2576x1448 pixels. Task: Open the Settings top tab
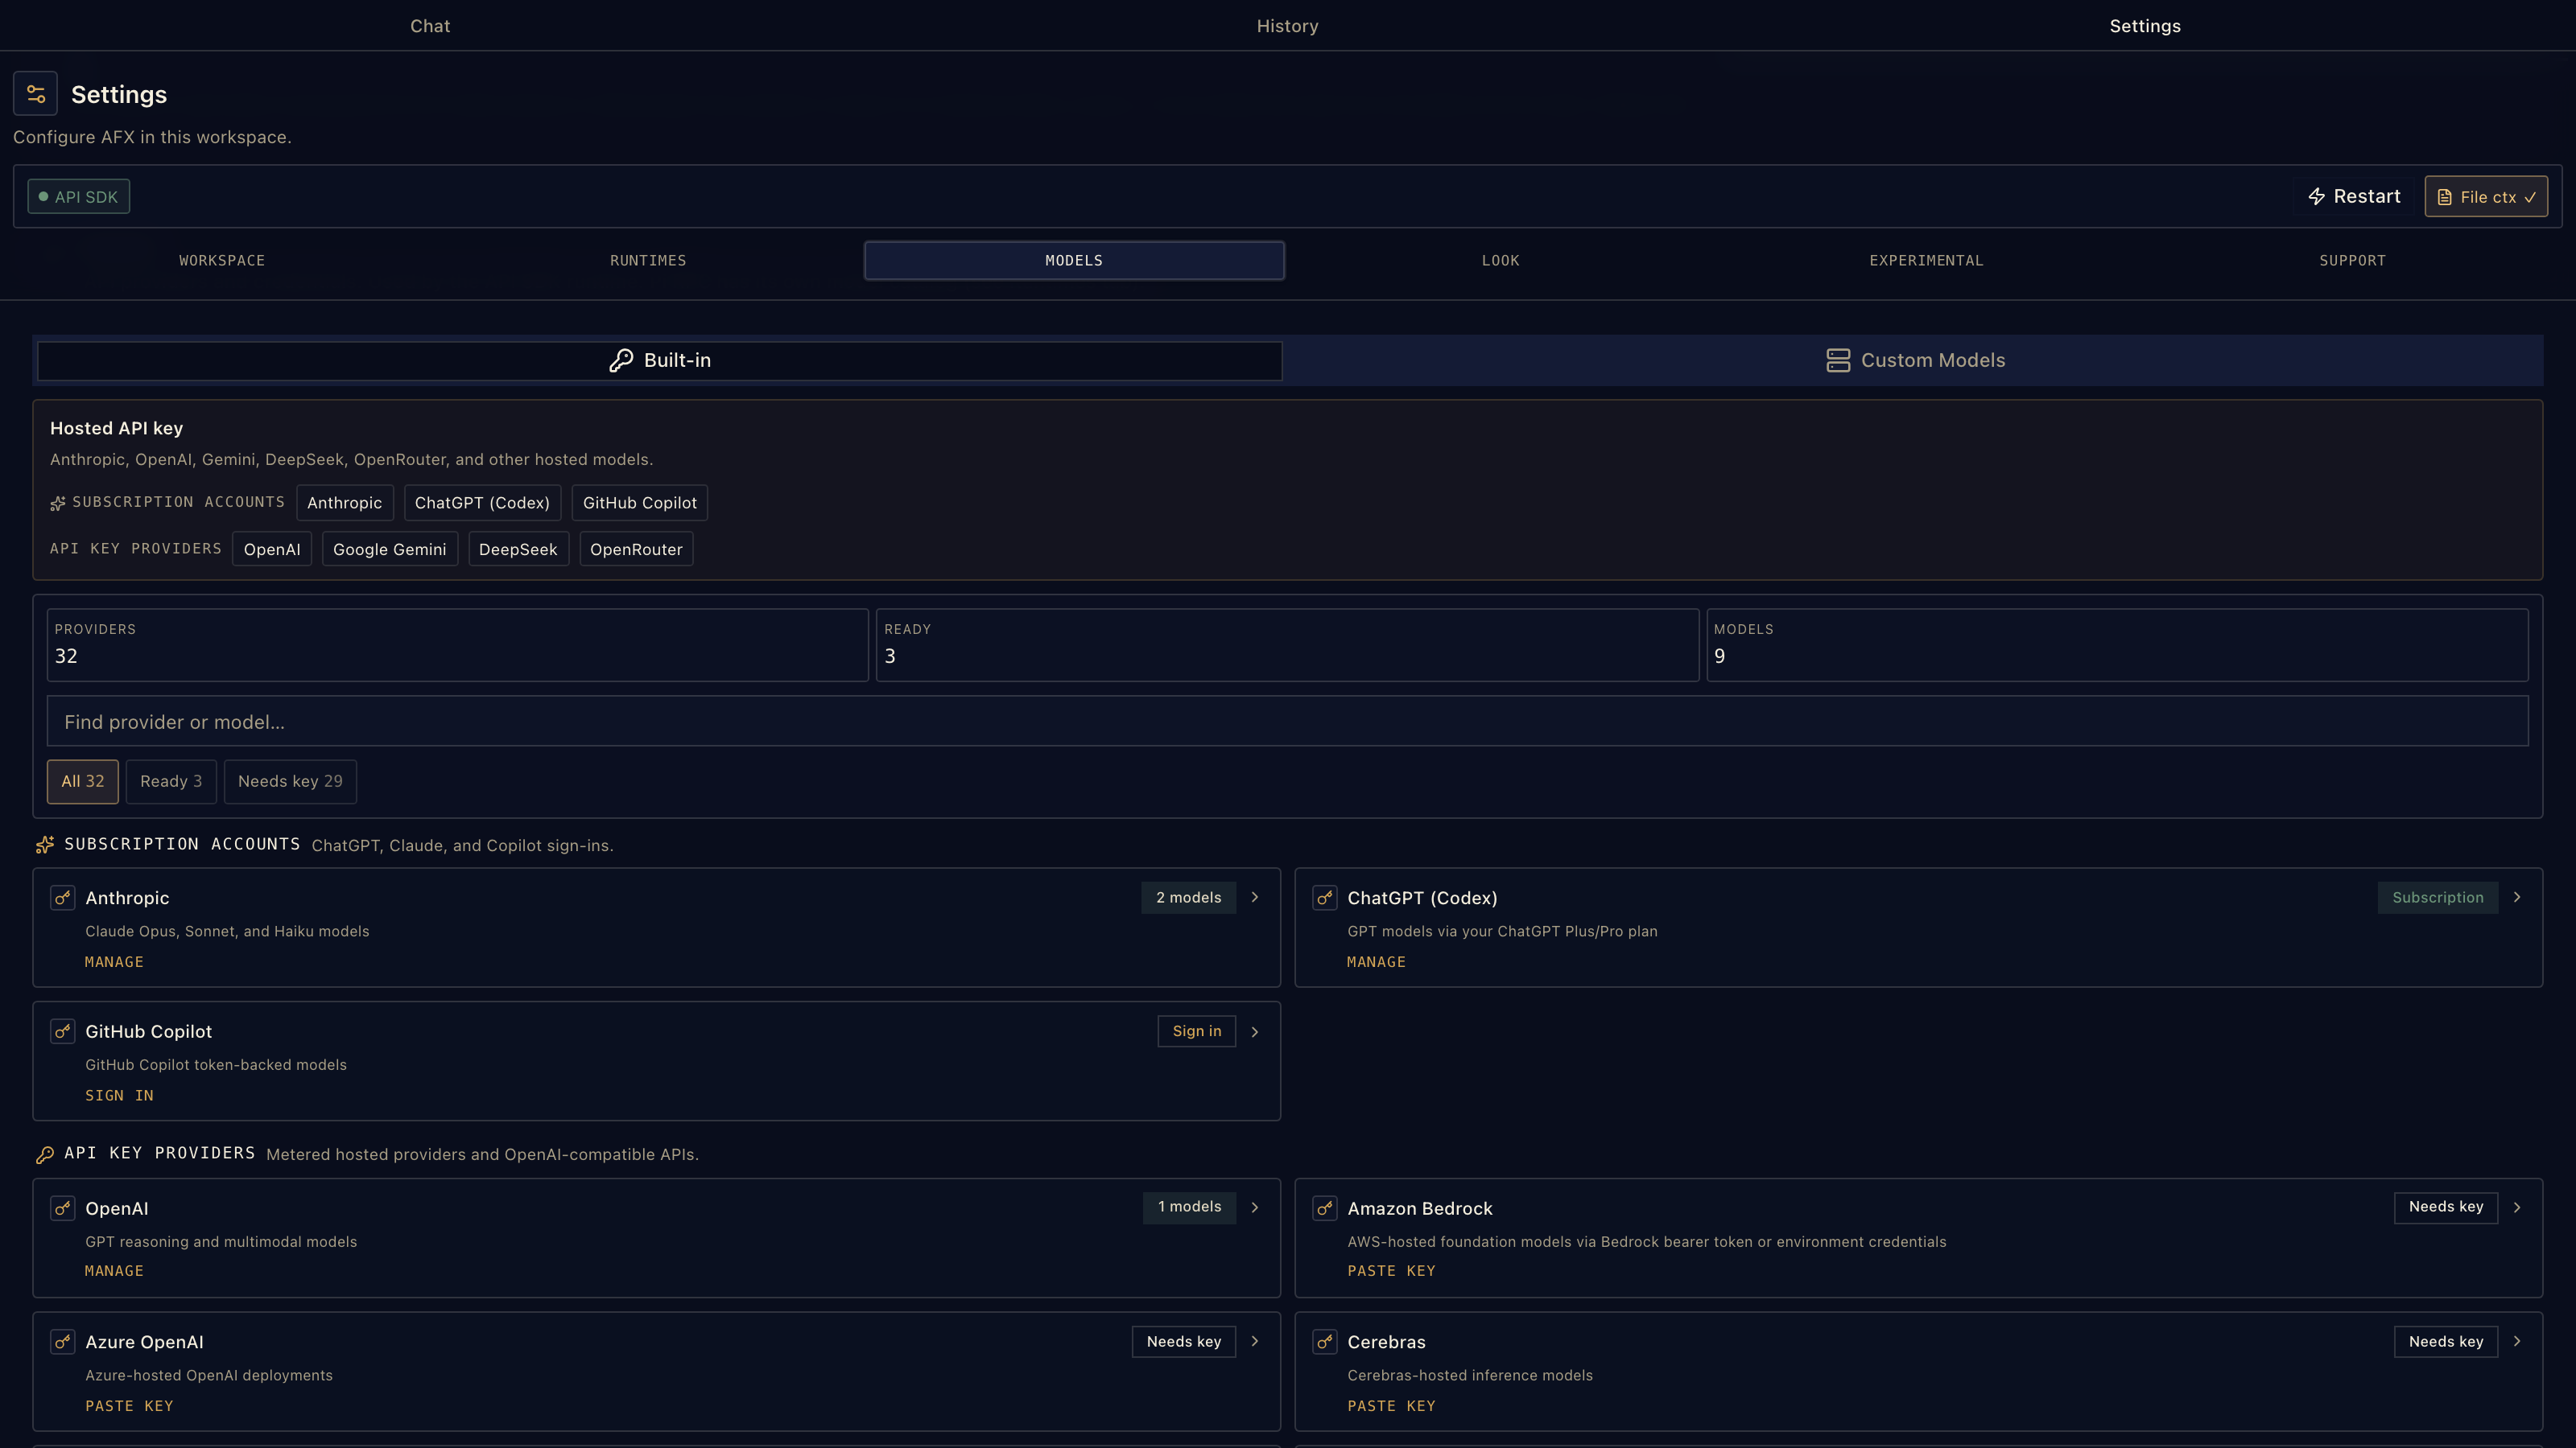tap(2145, 26)
